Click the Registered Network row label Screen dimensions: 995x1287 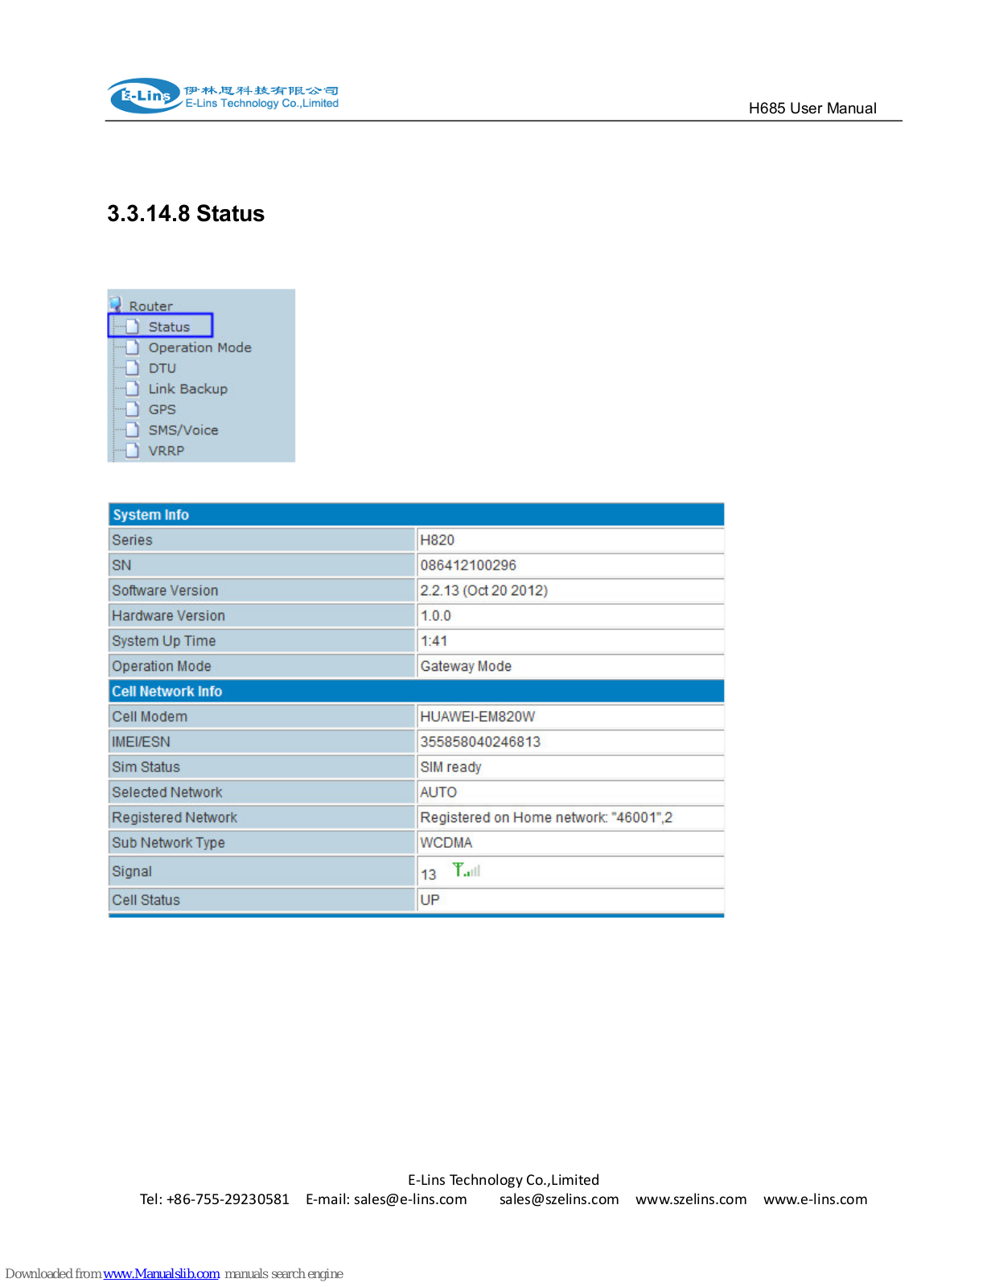175,817
